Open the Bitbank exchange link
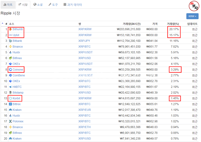The image size is (201, 142). tap(17, 41)
